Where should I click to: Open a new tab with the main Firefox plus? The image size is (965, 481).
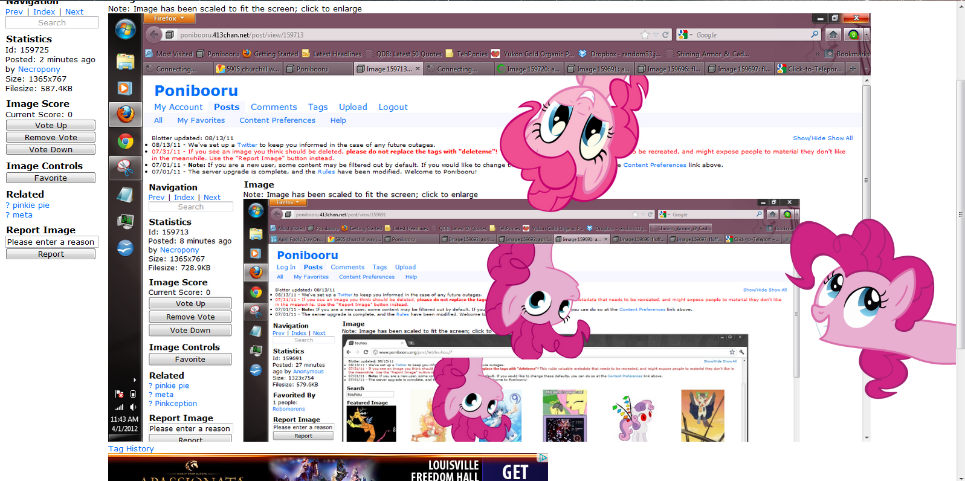coord(853,69)
